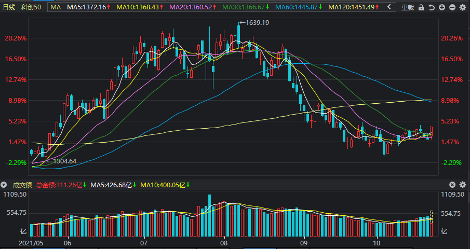Image resolution: width=470 pixels, height=249 pixels.
Task: Click the 1304.64 low price marker
Action: [62, 161]
